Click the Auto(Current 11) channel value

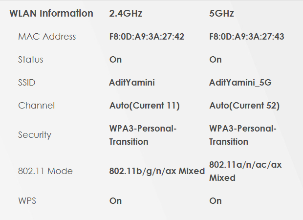(x=144, y=106)
